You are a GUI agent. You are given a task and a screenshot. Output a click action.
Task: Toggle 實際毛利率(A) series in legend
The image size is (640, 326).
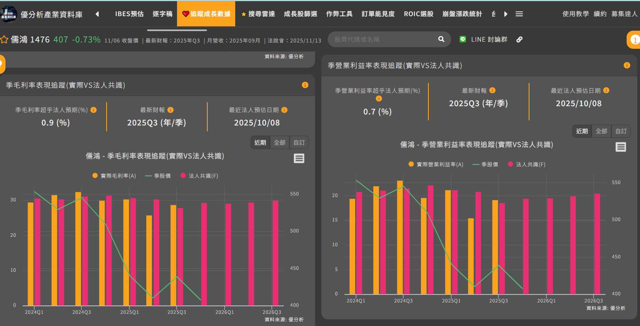click(x=114, y=176)
